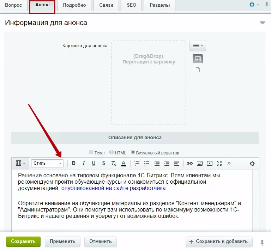Open the text color picker
The width and height of the screenshot is (271, 251).
pos(124,163)
